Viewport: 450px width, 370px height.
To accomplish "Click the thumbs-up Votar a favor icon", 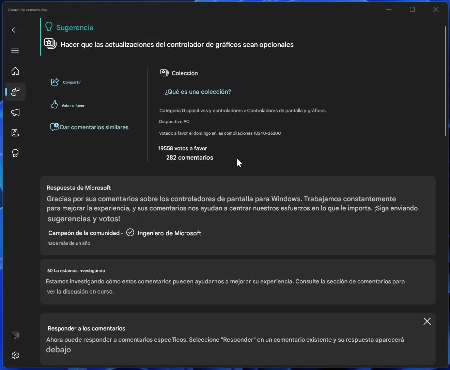I will tap(54, 105).
